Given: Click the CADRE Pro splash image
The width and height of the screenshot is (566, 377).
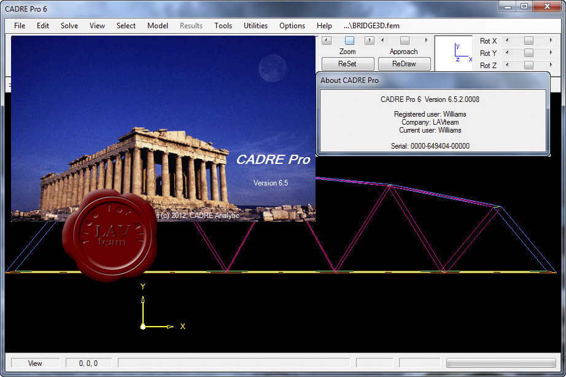Looking at the screenshot, I should click(x=163, y=128).
